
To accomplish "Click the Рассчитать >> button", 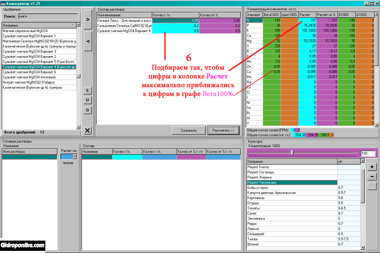I will [x=224, y=130].
